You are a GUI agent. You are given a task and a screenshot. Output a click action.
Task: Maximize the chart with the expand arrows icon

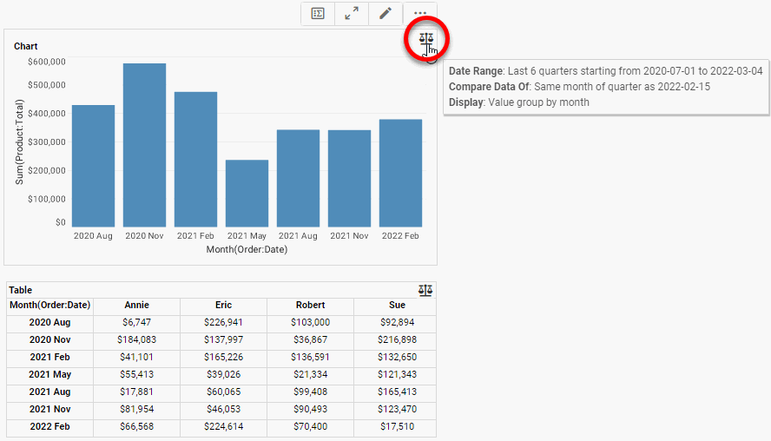point(352,14)
